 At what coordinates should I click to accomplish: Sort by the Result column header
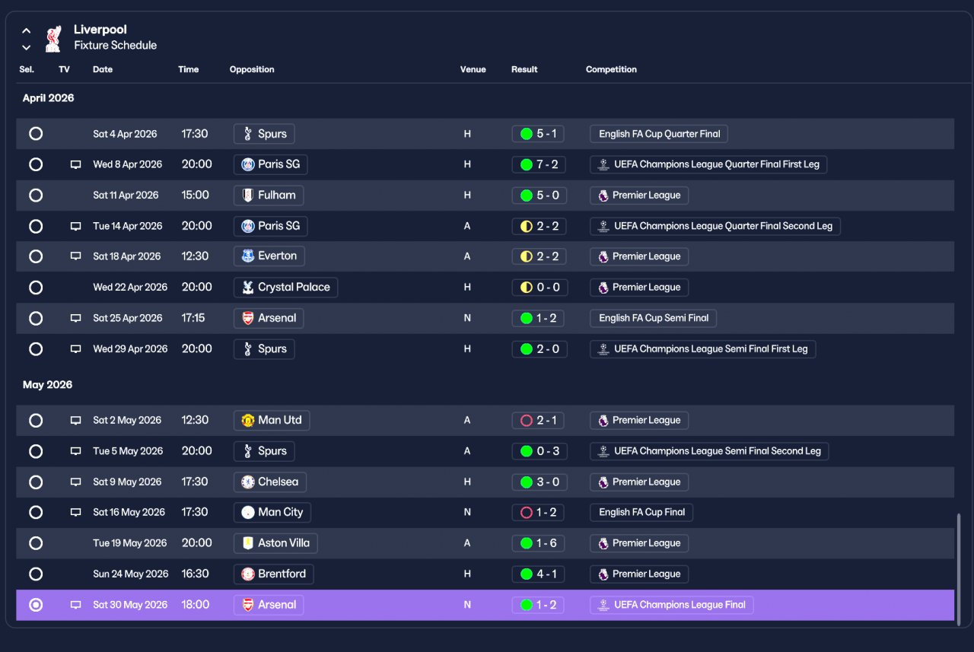pyautogui.click(x=524, y=69)
